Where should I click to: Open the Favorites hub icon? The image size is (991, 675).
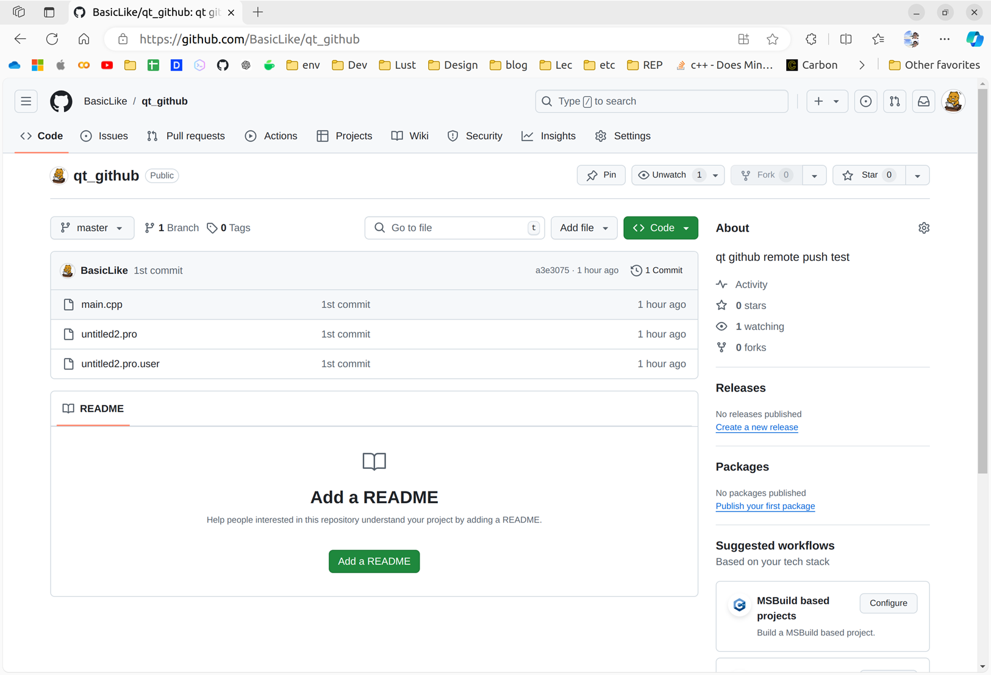pyautogui.click(x=878, y=39)
